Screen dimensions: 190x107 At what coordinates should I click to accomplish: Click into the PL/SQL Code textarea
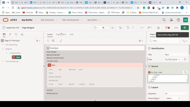point(168,78)
